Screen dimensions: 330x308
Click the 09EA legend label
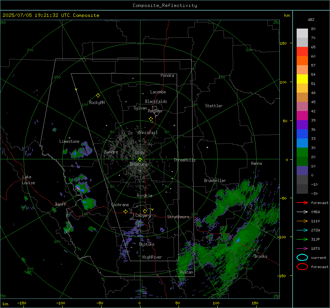[x=315, y=212]
